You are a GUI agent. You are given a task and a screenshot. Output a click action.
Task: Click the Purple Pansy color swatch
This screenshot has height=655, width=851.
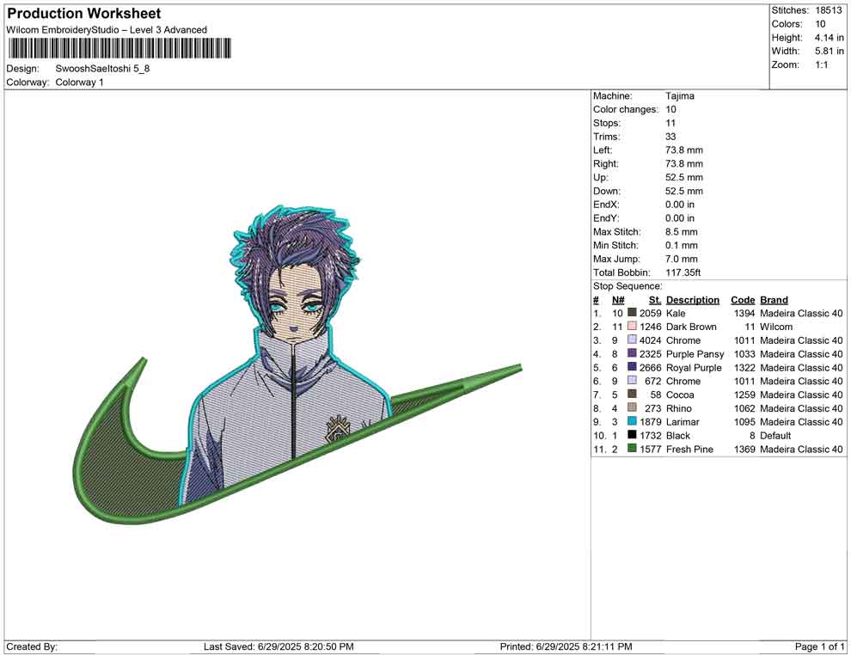(632, 353)
